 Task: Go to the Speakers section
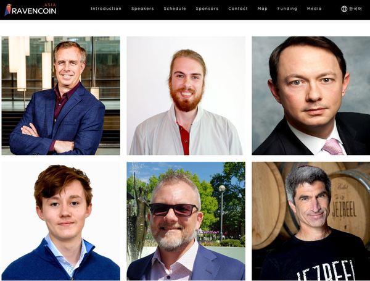142,9
